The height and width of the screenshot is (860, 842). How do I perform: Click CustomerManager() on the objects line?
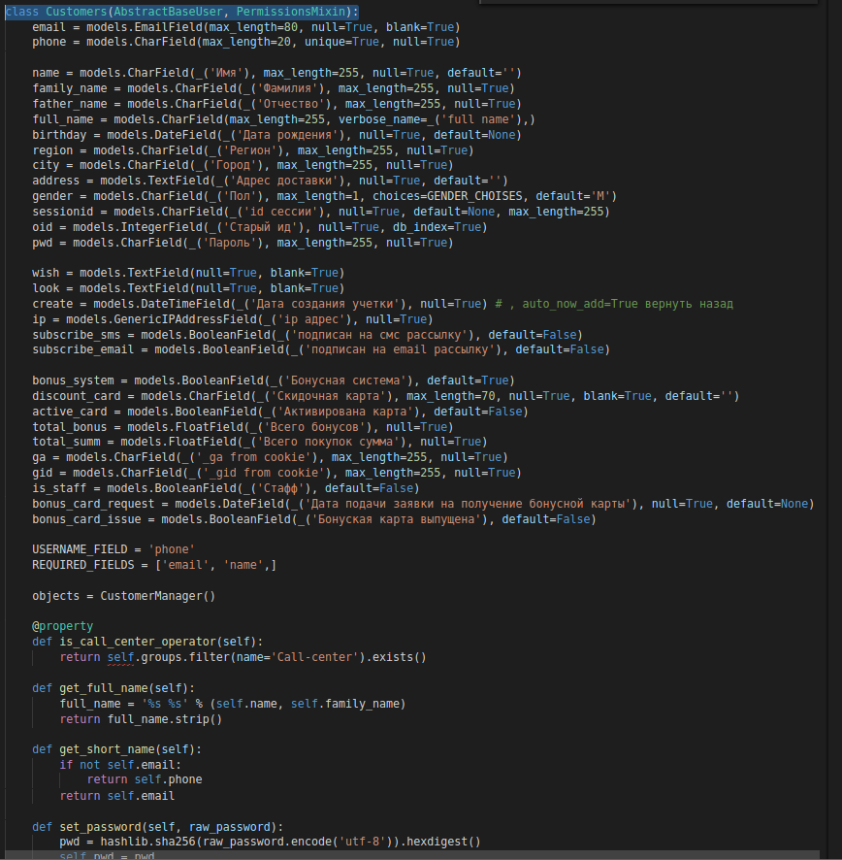tap(158, 596)
